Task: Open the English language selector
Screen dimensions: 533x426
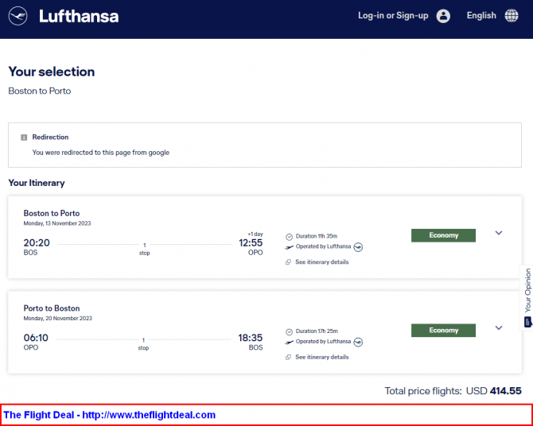Action: (481, 16)
